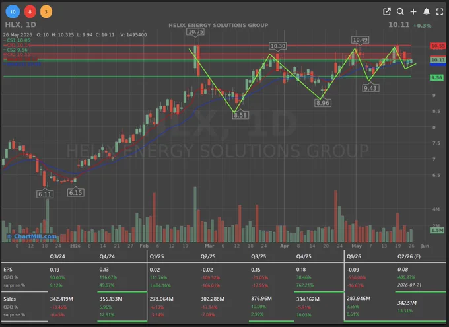Select the Q1/25 column header
Image resolution: width=449 pixels, height=327 pixels.
coord(157,256)
